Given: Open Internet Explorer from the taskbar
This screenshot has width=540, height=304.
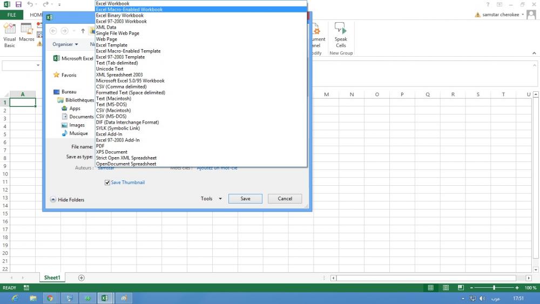Looking at the screenshot, I should coord(15,298).
